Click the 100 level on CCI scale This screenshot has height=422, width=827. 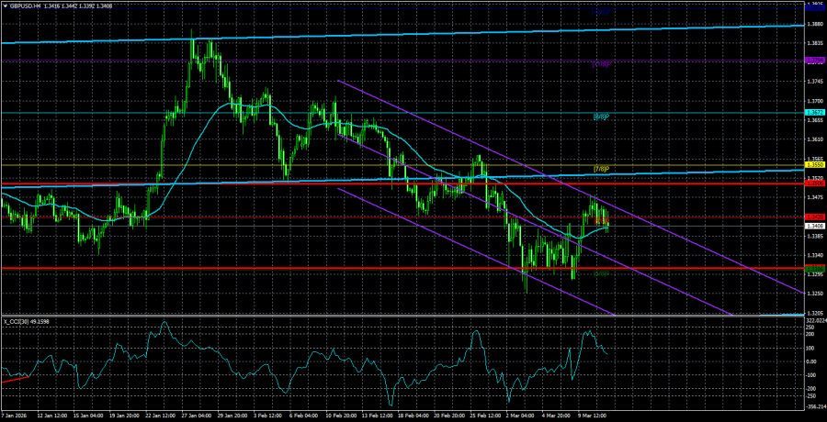pyautogui.click(x=812, y=348)
